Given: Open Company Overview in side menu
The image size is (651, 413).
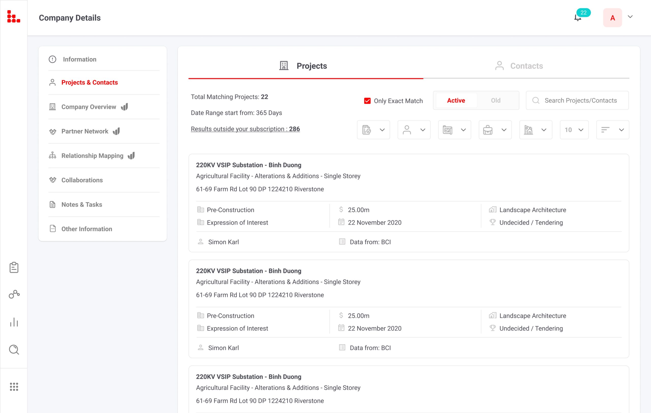Looking at the screenshot, I should [x=89, y=107].
